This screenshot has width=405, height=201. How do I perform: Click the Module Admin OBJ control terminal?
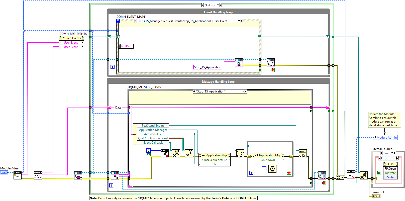coord(4,172)
